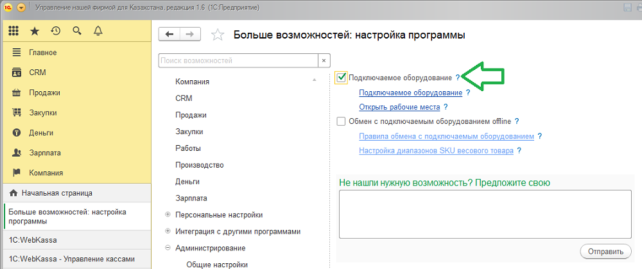
Task: Open the Подключаемое оборудование link
Action: (411, 92)
